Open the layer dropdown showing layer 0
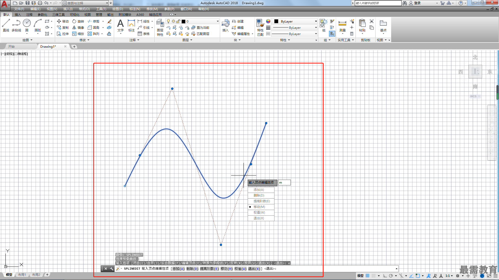The height and width of the screenshot is (280, 499). point(193,21)
